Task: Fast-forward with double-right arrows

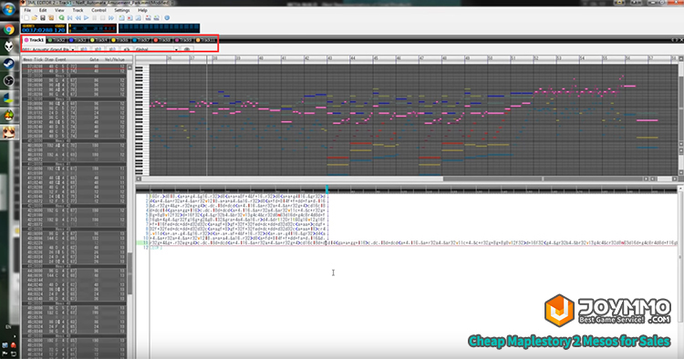Action: pos(111,18)
